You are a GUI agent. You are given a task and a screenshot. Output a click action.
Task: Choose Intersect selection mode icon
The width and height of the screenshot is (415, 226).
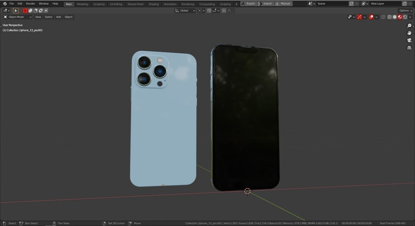(x=46, y=11)
